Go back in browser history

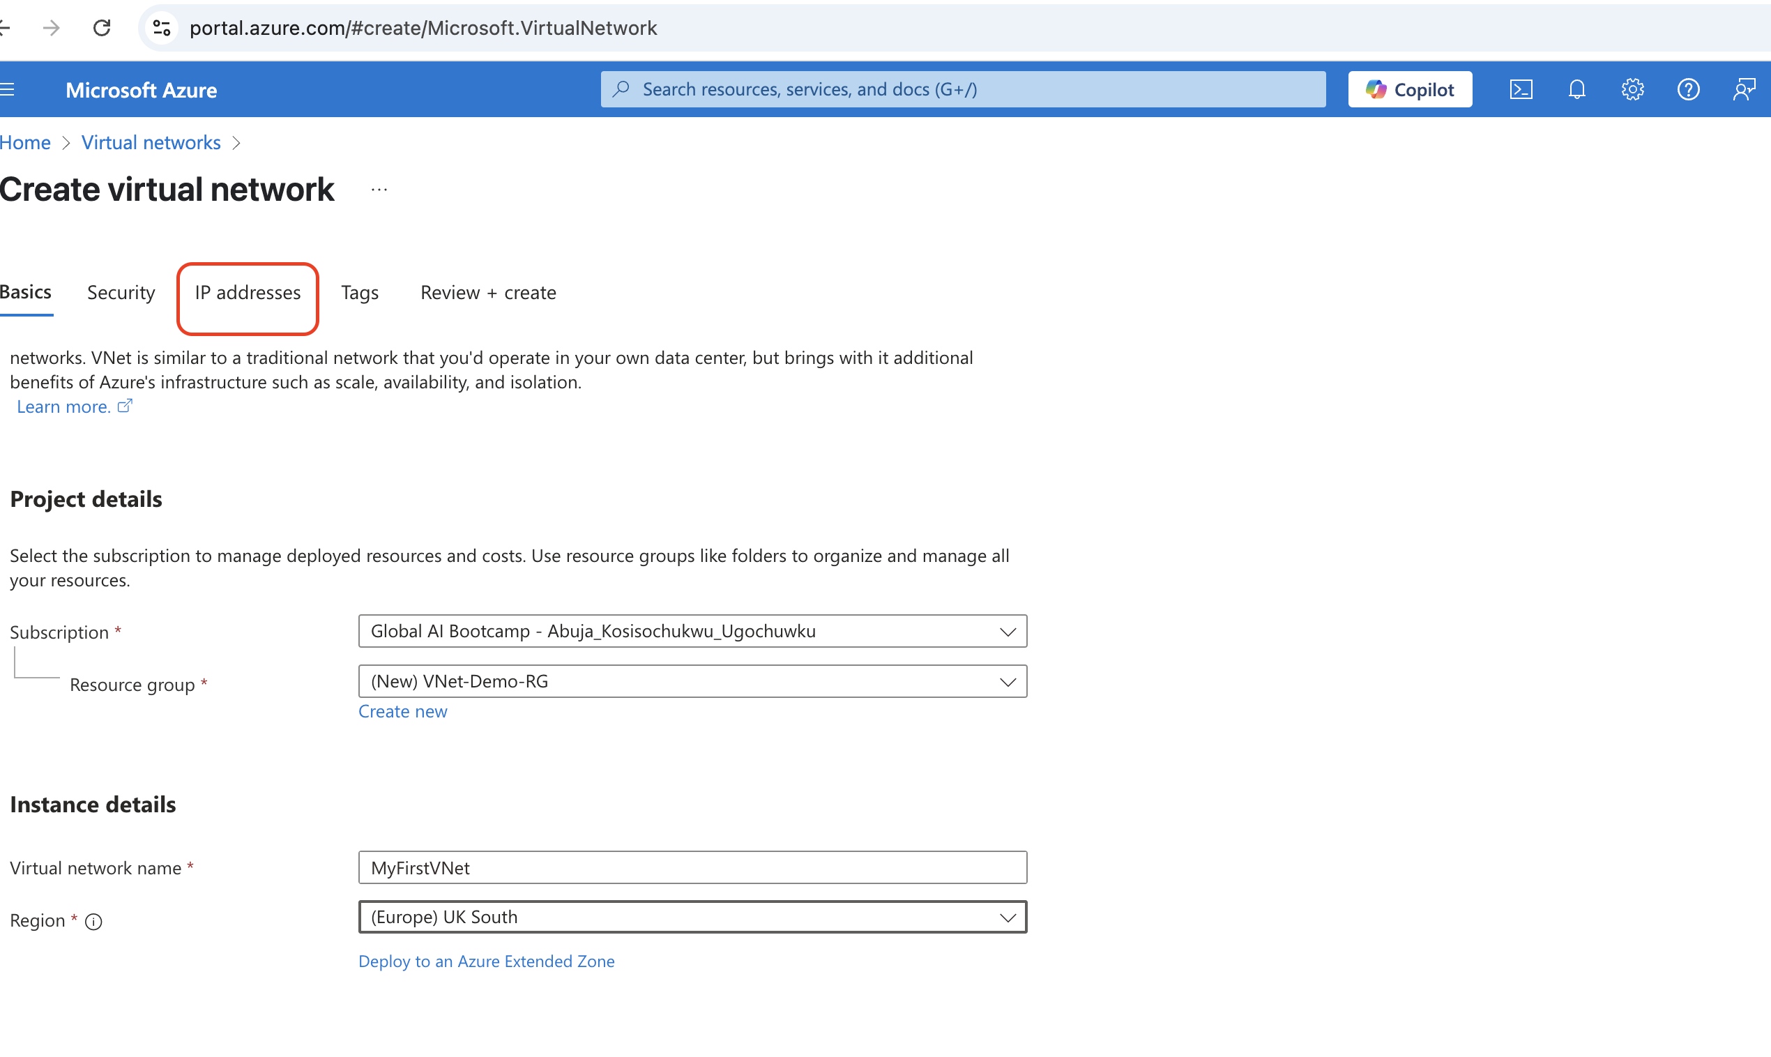click(5, 28)
